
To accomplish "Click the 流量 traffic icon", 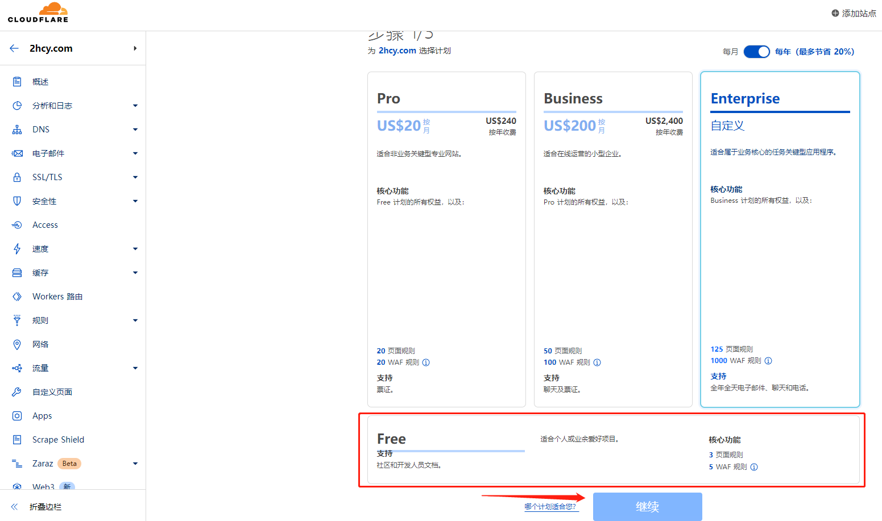I will [x=17, y=368].
